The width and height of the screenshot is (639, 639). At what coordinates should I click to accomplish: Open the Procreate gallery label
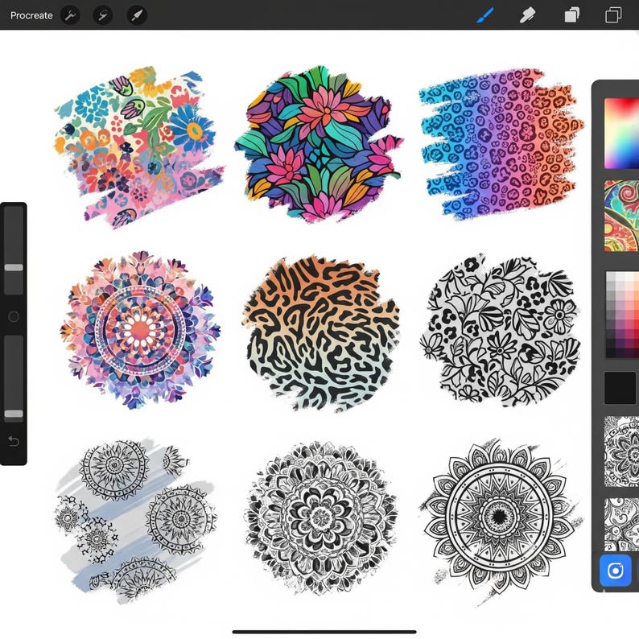31,15
